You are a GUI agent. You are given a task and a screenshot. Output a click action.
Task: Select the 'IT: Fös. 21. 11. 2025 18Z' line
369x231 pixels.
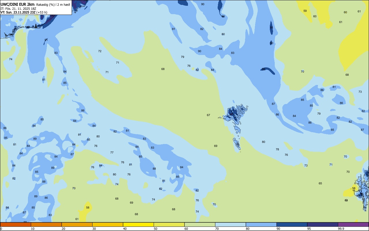18,9
